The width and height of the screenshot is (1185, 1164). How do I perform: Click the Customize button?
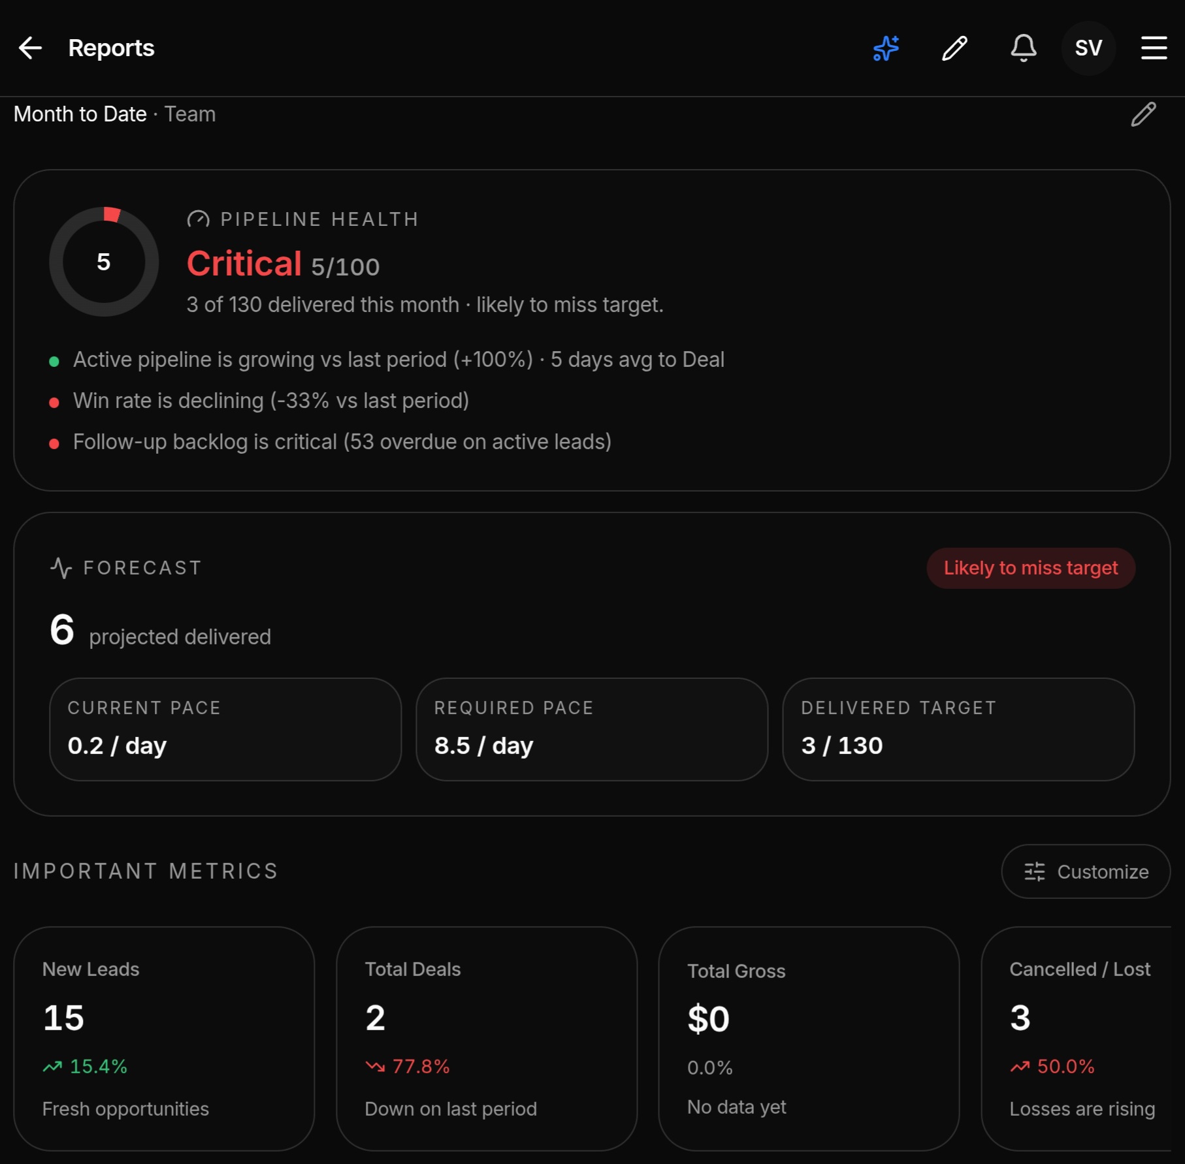1086,872
